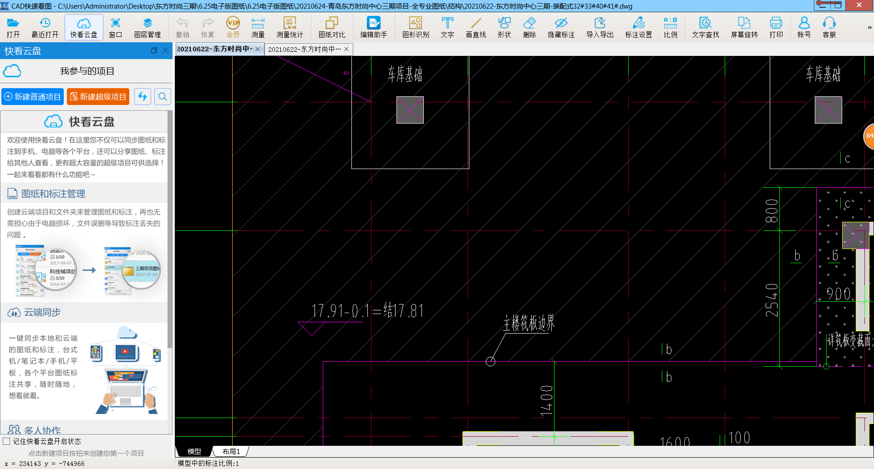The image size is (874, 469).
Task: Click the 云端同步 section heading
Action: pyautogui.click(x=42, y=312)
